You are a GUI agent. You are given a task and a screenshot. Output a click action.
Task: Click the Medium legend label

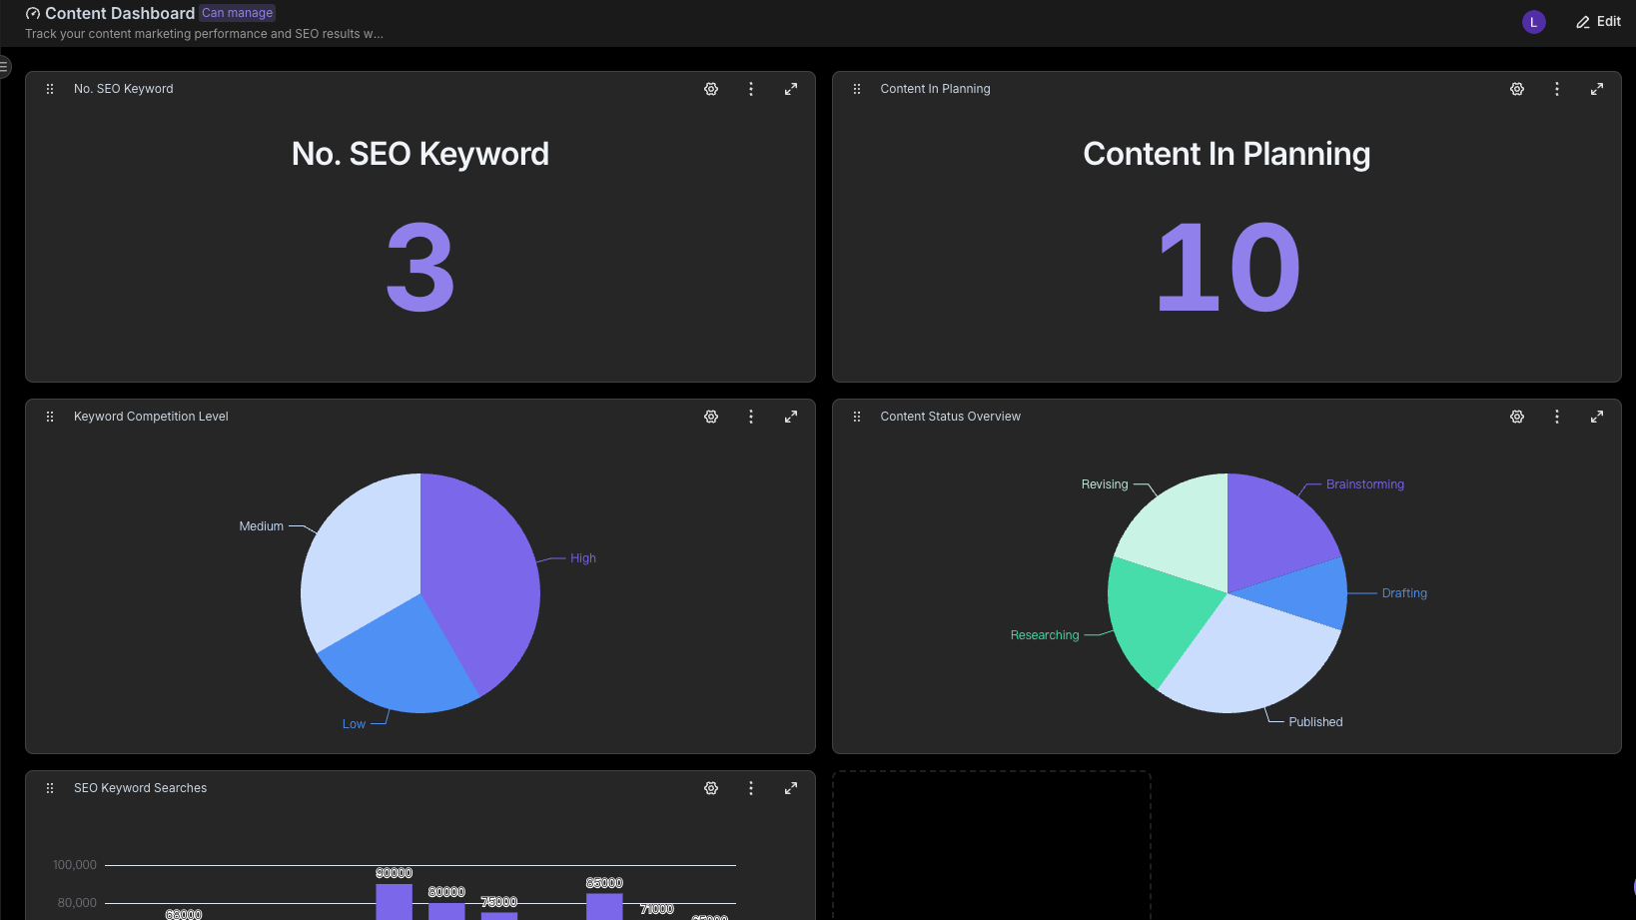click(262, 526)
